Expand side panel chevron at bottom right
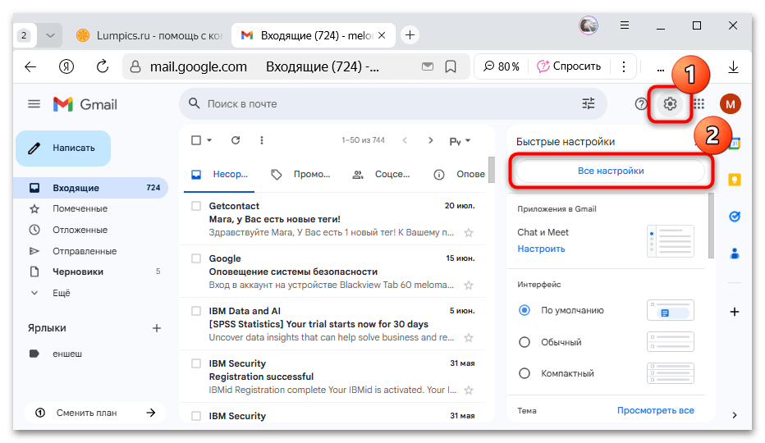 pos(735,415)
